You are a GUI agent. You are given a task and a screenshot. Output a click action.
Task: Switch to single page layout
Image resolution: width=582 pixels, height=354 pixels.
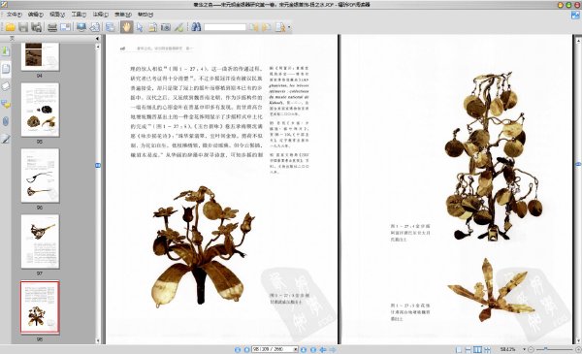pyautogui.click(x=459, y=349)
